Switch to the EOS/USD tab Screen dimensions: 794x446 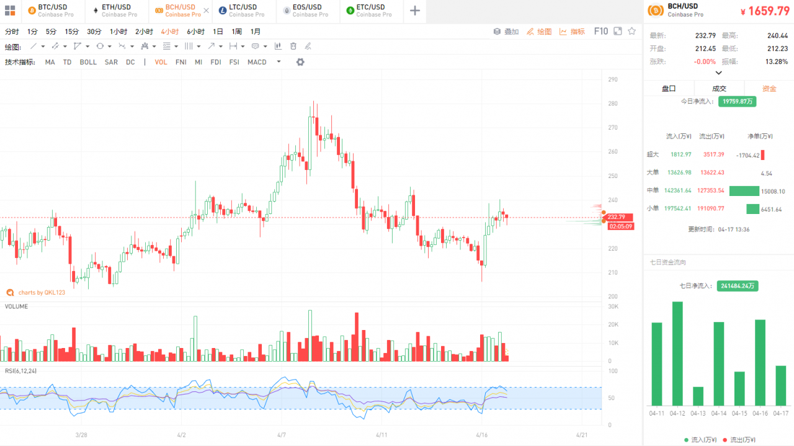306,11
